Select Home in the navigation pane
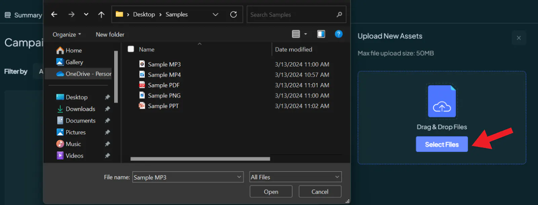The width and height of the screenshot is (538, 205). click(x=69, y=50)
